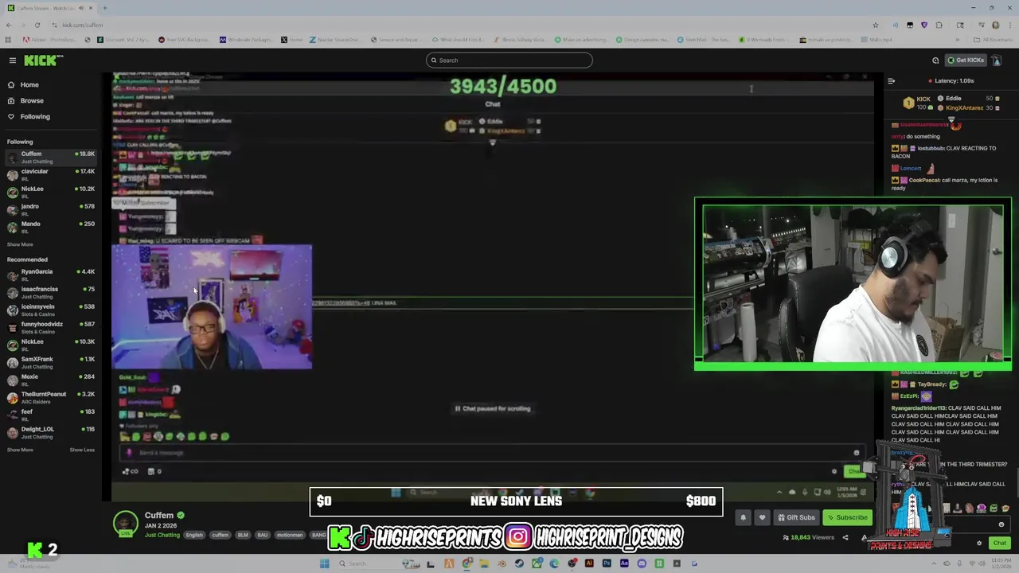
Task: Open funnyhoodvidz recommended channel
Action: [x=51, y=327]
